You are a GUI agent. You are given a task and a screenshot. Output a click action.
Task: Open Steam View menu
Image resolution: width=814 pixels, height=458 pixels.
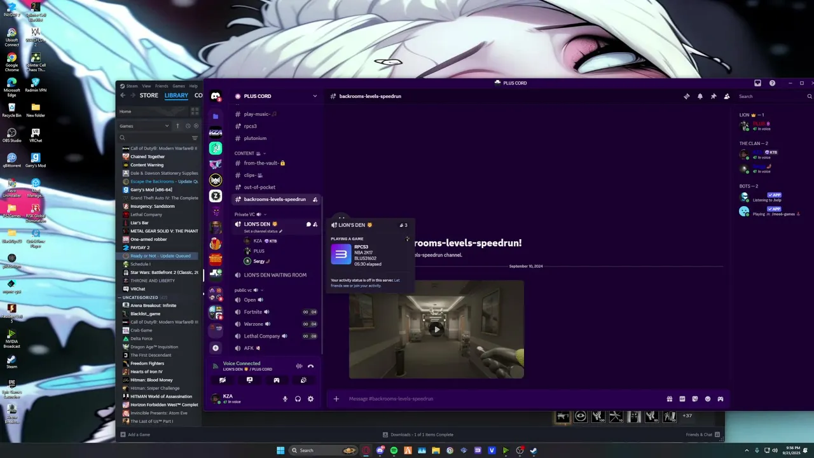(146, 86)
